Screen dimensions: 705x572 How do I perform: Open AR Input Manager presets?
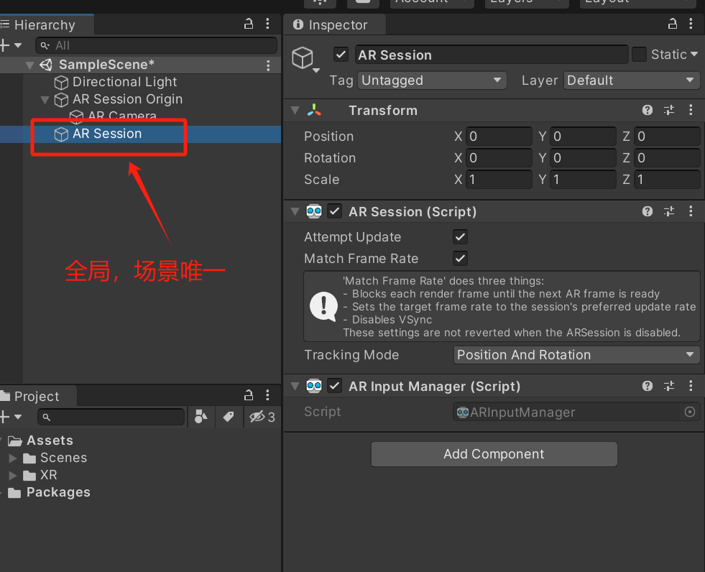669,386
